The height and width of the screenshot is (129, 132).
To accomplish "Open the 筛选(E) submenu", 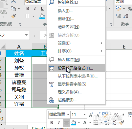I will (76, 43).
